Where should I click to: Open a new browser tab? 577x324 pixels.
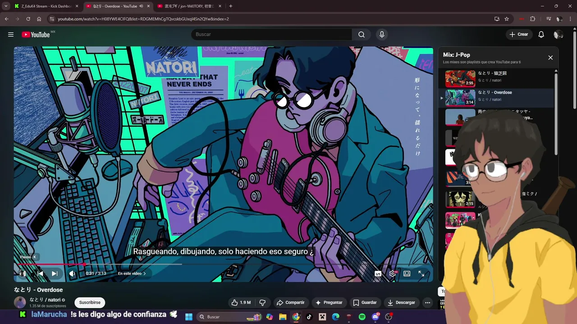231,6
